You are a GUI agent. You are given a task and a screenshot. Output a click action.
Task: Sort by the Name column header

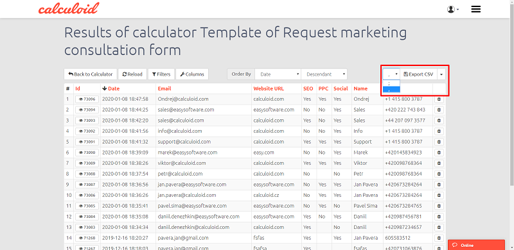click(360, 88)
